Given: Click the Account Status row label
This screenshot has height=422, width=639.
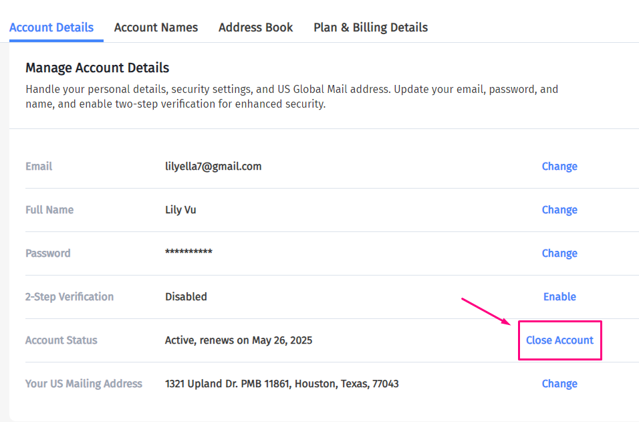Looking at the screenshot, I should 61,340.
